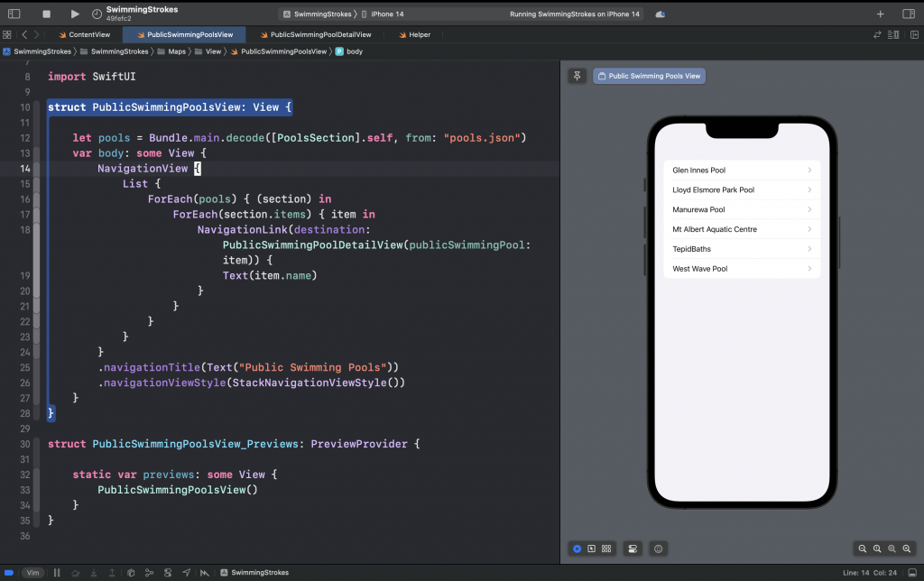Step over in debug bar
Viewport: 924px width, 581px height.
76,573
